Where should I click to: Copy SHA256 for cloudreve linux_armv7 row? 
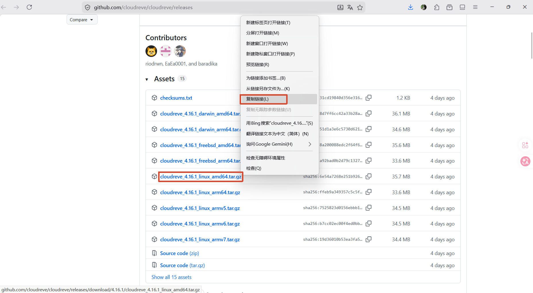369,239
